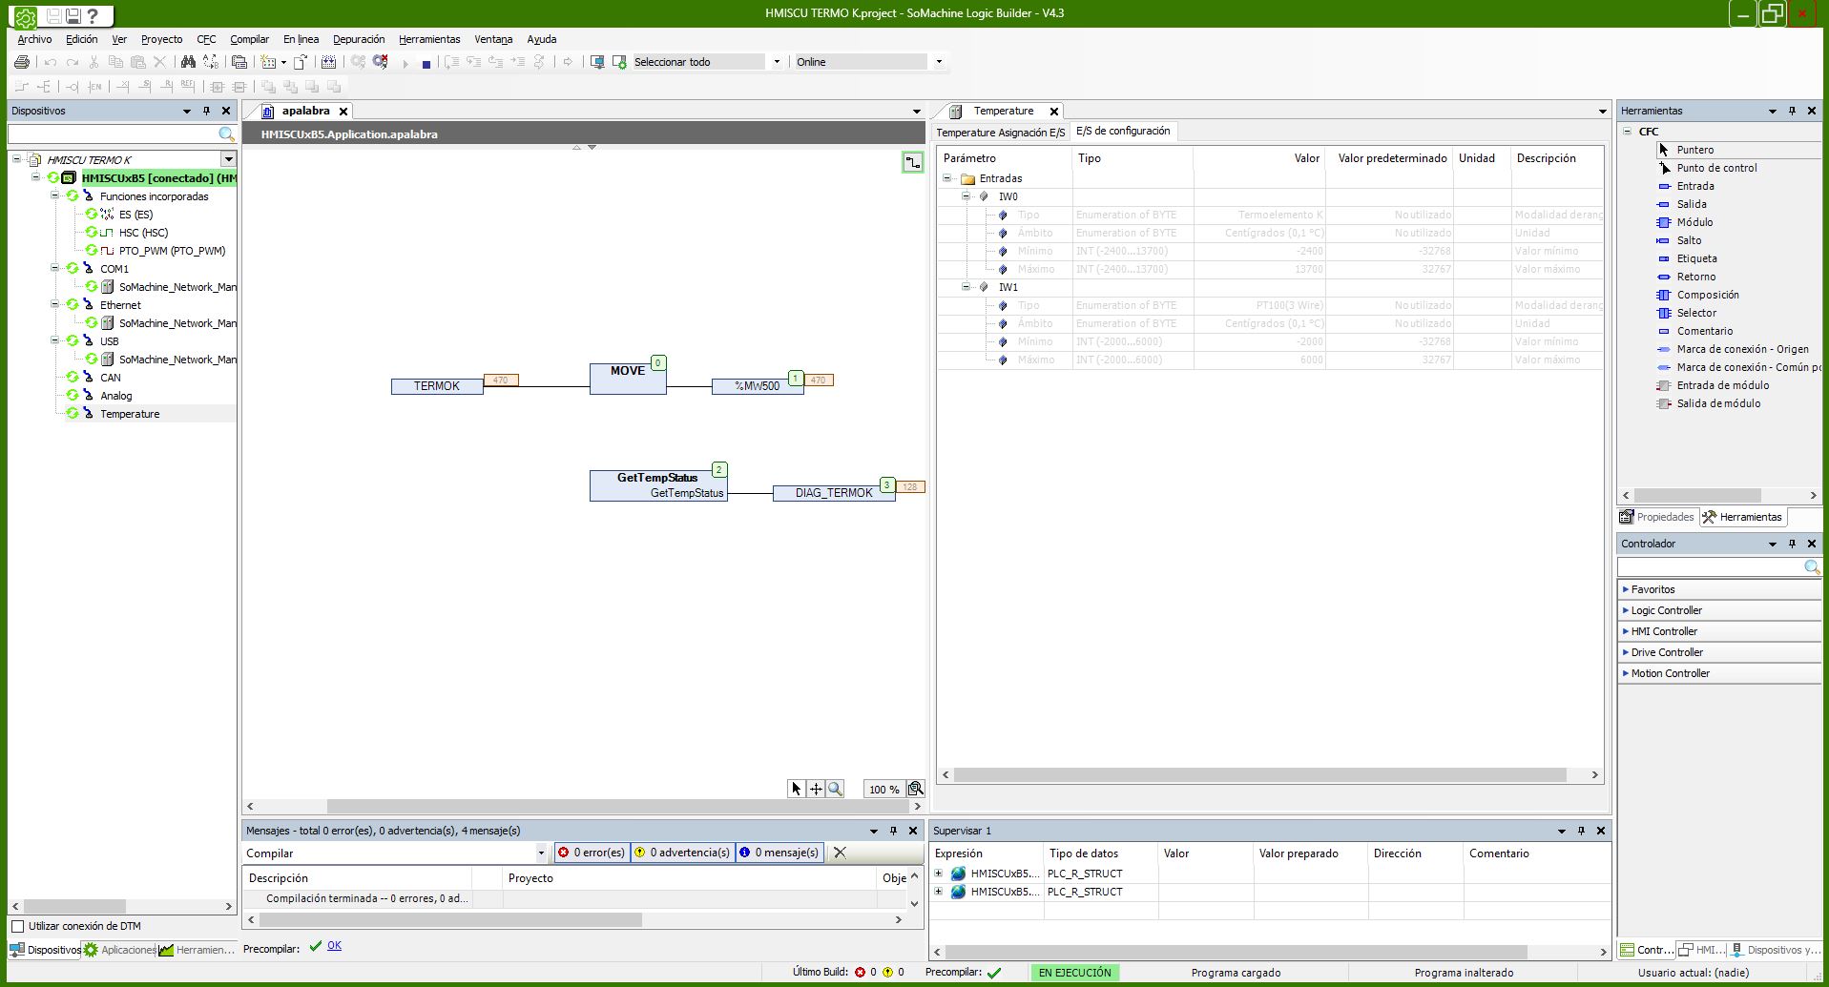This screenshot has height=987, width=1829.
Task: Pick the Entrada de módulo toolbox element
Action: coord(1722,385)
